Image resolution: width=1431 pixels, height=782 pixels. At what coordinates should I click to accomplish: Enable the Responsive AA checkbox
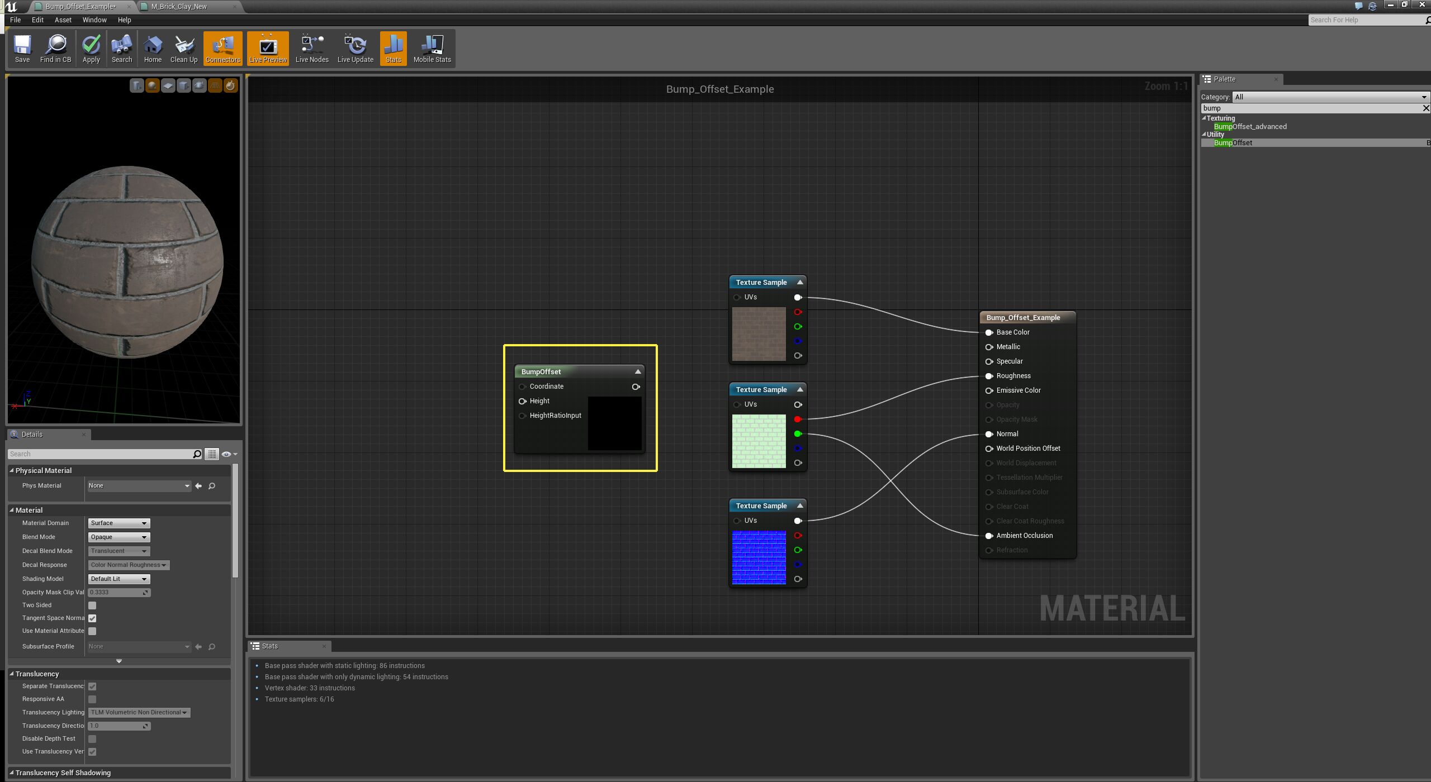pyautogui.click(x=92, y=699)
